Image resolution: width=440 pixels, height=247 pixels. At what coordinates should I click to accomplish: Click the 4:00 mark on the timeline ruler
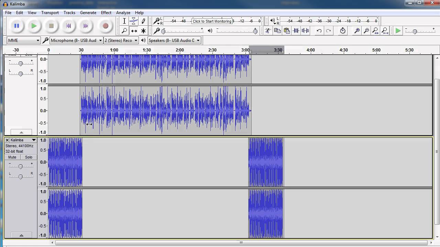pos(310,50)
